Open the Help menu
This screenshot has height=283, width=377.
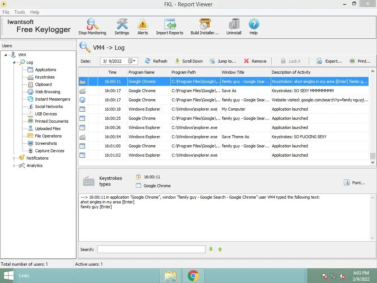[x=35, y=12]
